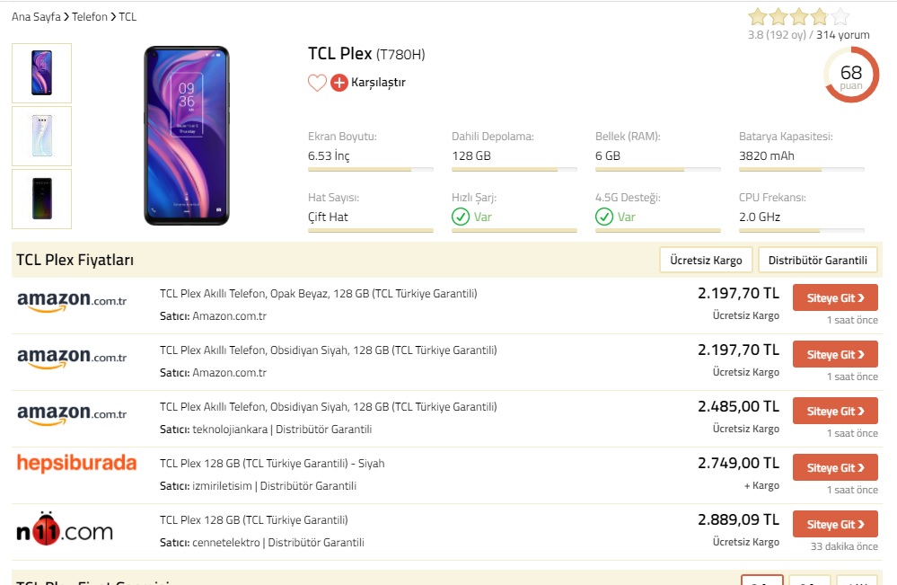Click the 68 puan score circle
This screenshot has height=585, width=897.
tap(851, 75)
